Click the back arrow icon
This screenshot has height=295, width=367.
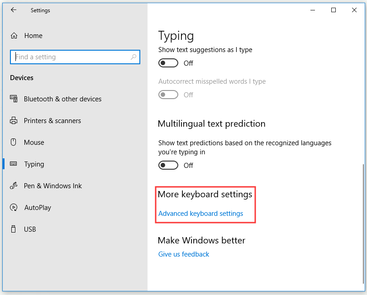click(x=14, y=10)
